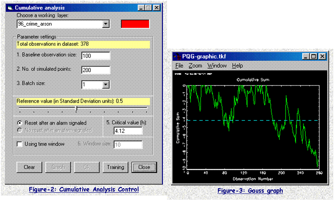Click the Cumulative Sum graph title
334x200 pixels.
point(253,80)
